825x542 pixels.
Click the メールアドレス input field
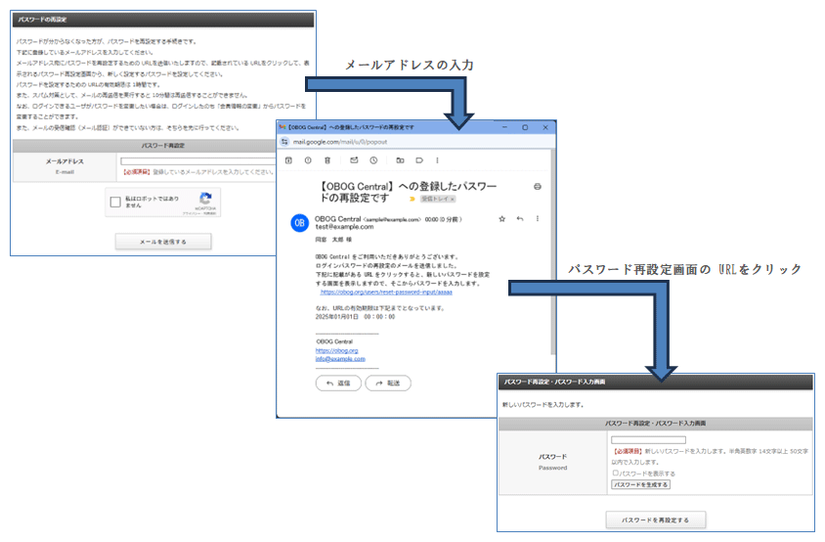point(197,161)
